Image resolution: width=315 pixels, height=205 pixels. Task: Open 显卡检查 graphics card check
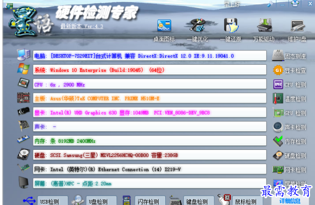(295, 71)
